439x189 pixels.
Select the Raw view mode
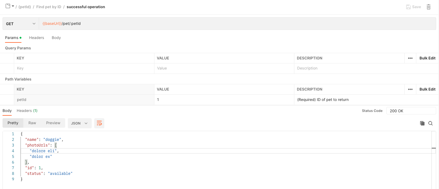point(32,123)
